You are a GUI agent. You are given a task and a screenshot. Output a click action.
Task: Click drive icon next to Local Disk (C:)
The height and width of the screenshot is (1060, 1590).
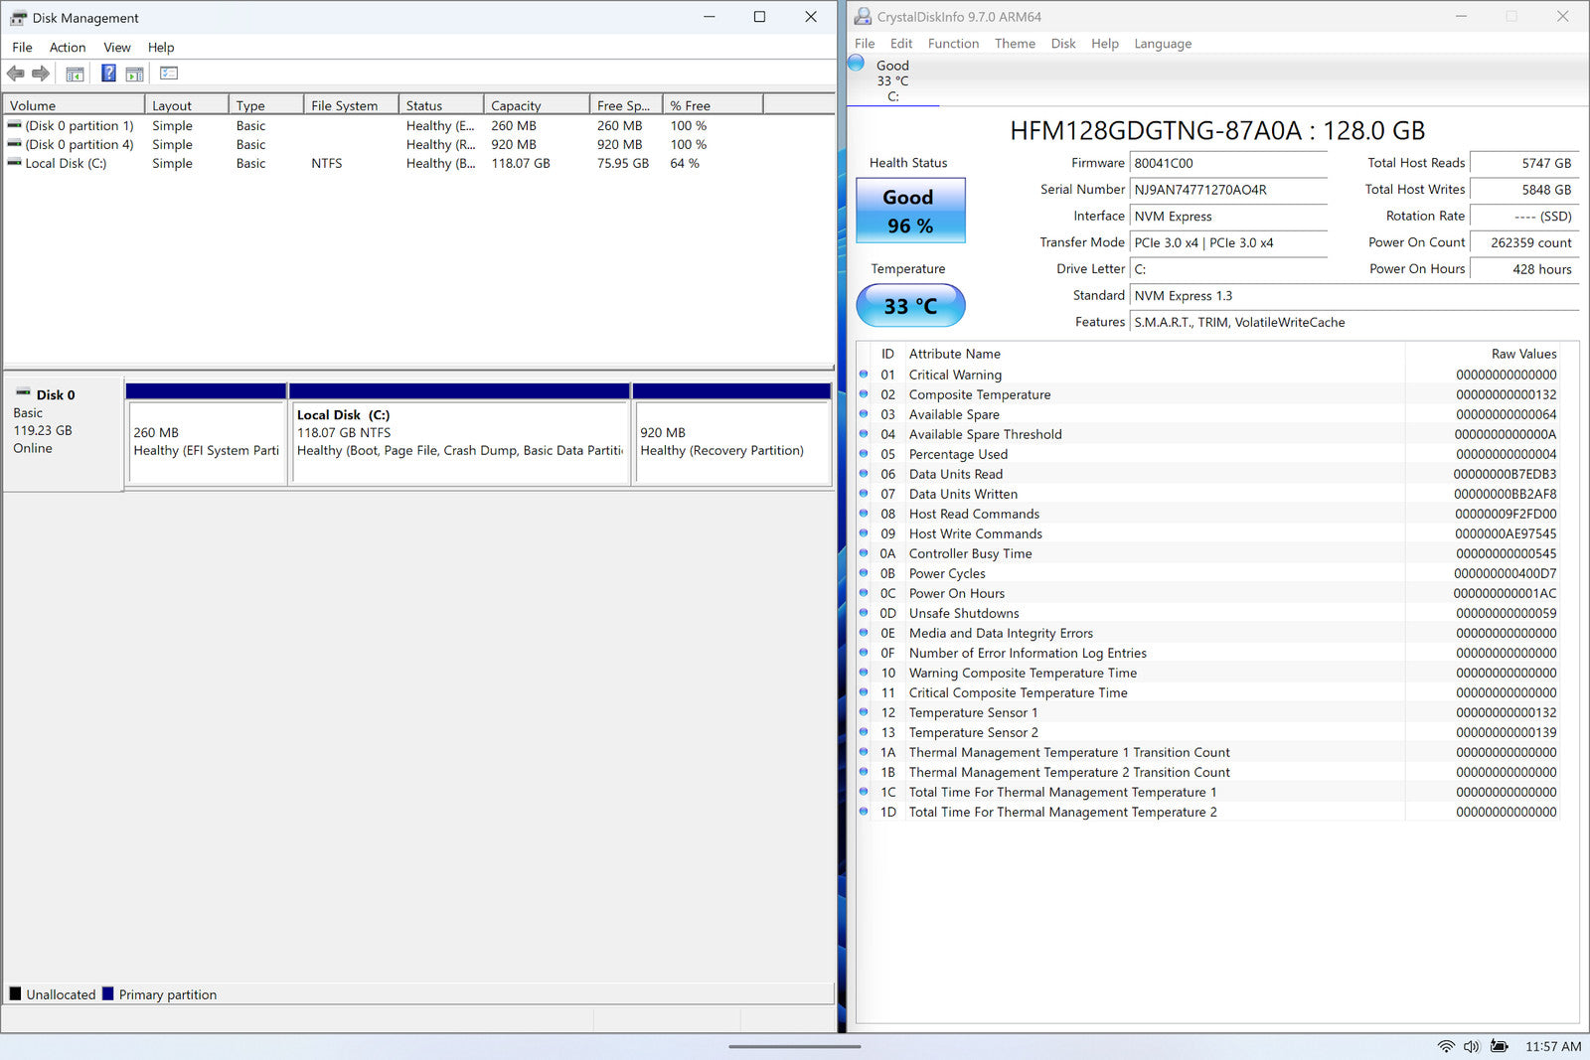[14, 163]
